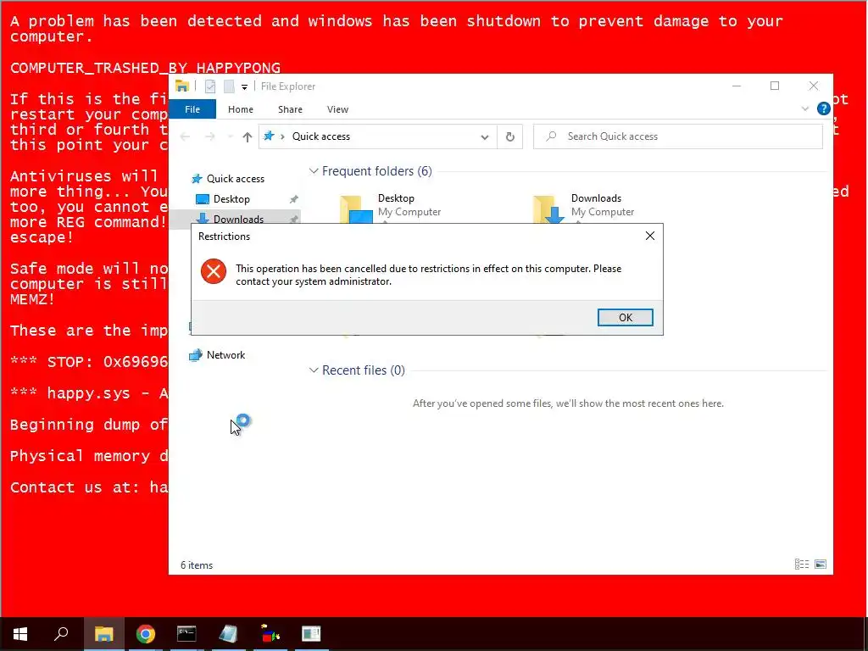This screenshot has width=868, height=651.
Task: Go back with the Back arrow
Action: (185, 136)
